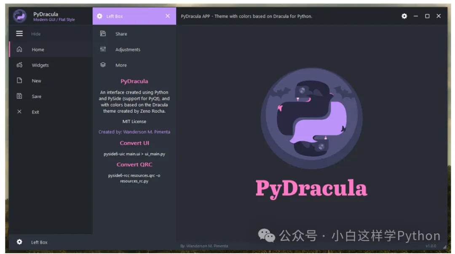Click the Share icon in left box
This screenshot has height=254, width=455.
tap(103, 34)
